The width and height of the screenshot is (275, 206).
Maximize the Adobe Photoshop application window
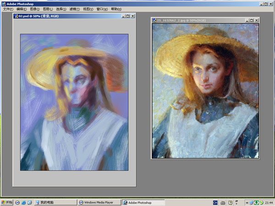click(x=266, y=4)
